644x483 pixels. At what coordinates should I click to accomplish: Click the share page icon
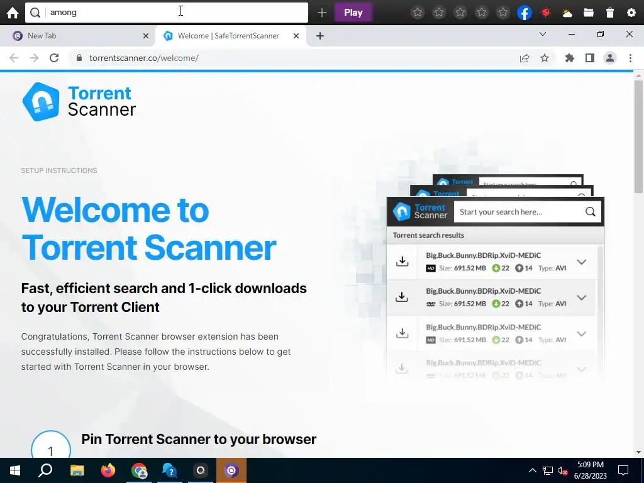(525, 58)
